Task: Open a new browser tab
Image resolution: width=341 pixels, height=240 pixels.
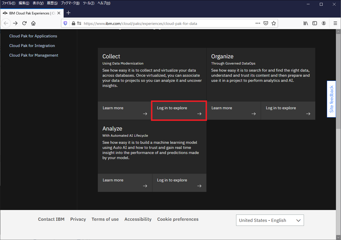Action: pyautogui.click(x=68, y=13)
